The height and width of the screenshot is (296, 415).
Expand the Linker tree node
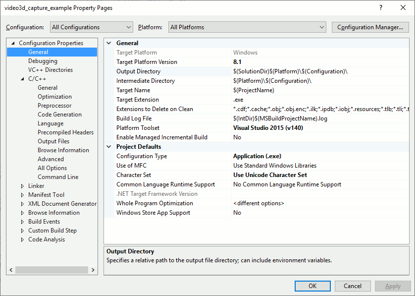point(22,185)
